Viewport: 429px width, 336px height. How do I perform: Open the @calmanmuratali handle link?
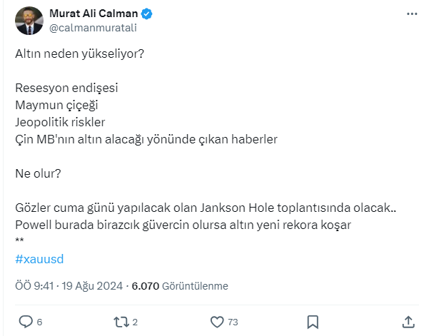click(92, 28)
